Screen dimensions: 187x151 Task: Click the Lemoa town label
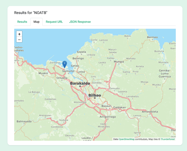137,116
